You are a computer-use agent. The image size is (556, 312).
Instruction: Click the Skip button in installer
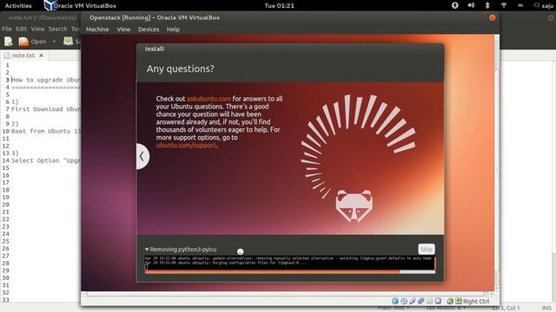point(427,249)
